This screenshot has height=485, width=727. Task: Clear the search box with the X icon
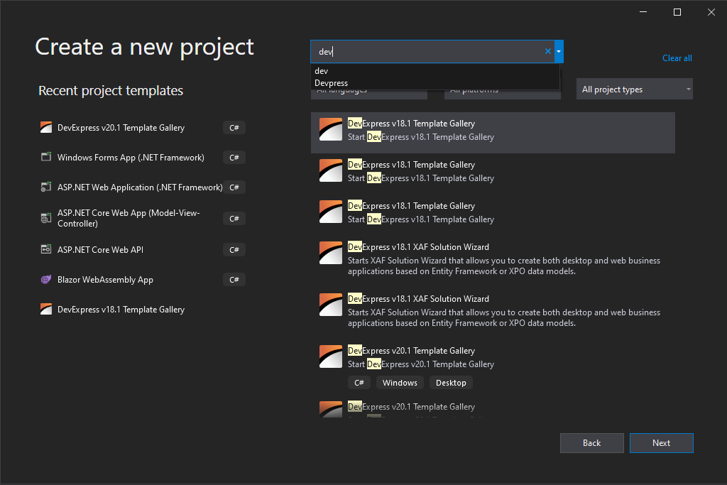(x=548, y=51)
